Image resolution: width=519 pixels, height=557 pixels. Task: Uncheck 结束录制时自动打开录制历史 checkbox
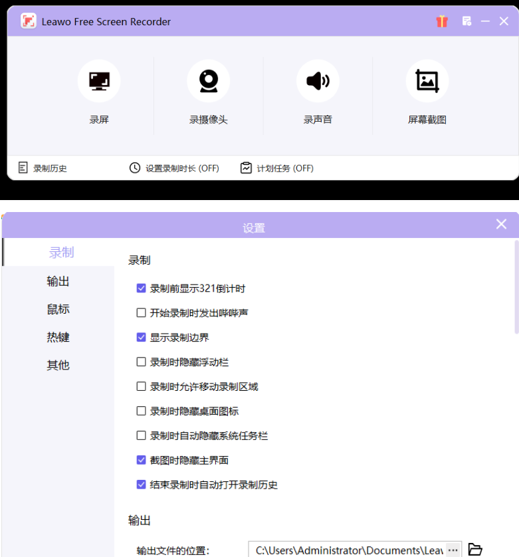[141, 485]
